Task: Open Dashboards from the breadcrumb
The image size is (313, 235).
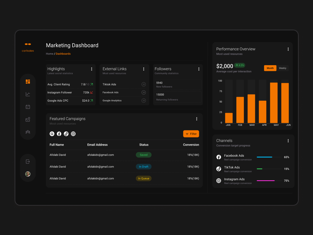Action: tap(63, 54)
